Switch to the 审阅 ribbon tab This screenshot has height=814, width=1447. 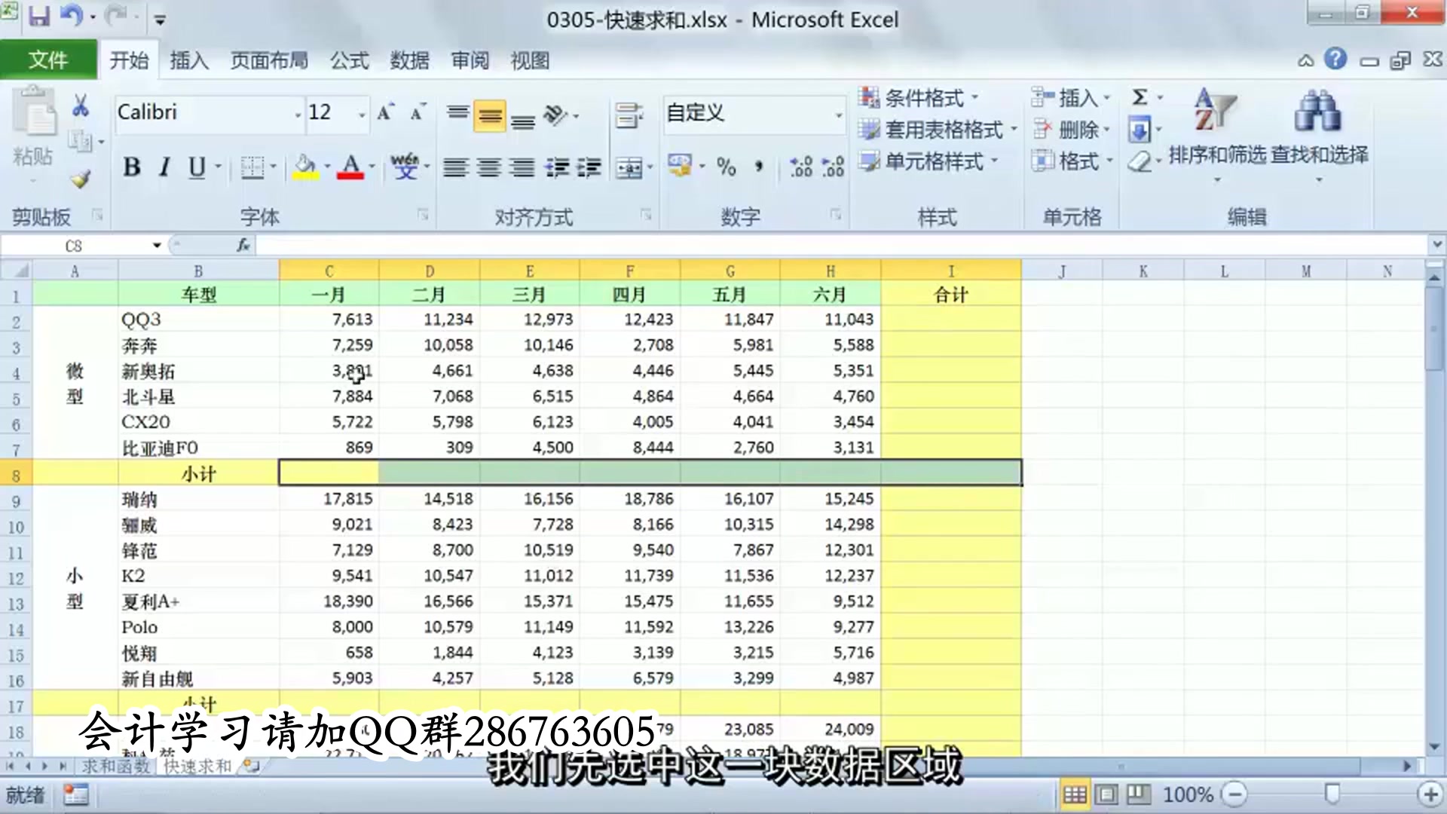click(470, 60)
